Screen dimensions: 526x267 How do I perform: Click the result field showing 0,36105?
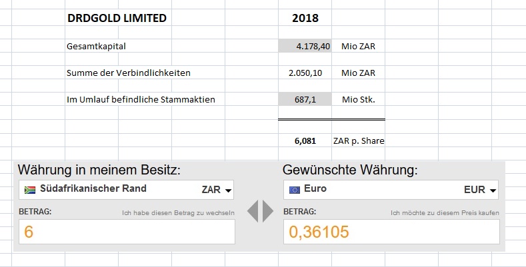(x=391, y=232)
